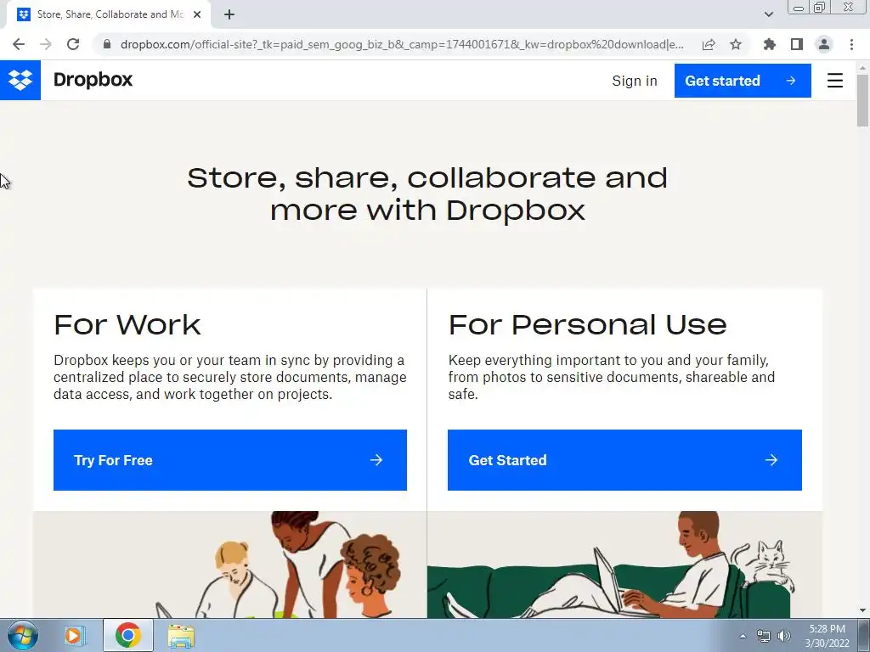Click the 'Keep everything important to you' paragraph

612,377
